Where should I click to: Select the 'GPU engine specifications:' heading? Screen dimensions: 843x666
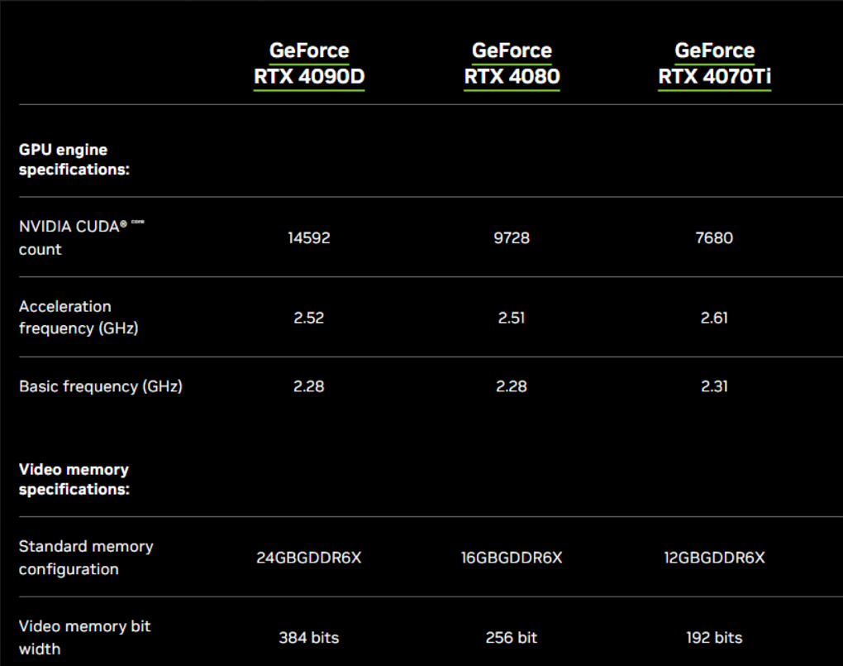coord(74,160)
